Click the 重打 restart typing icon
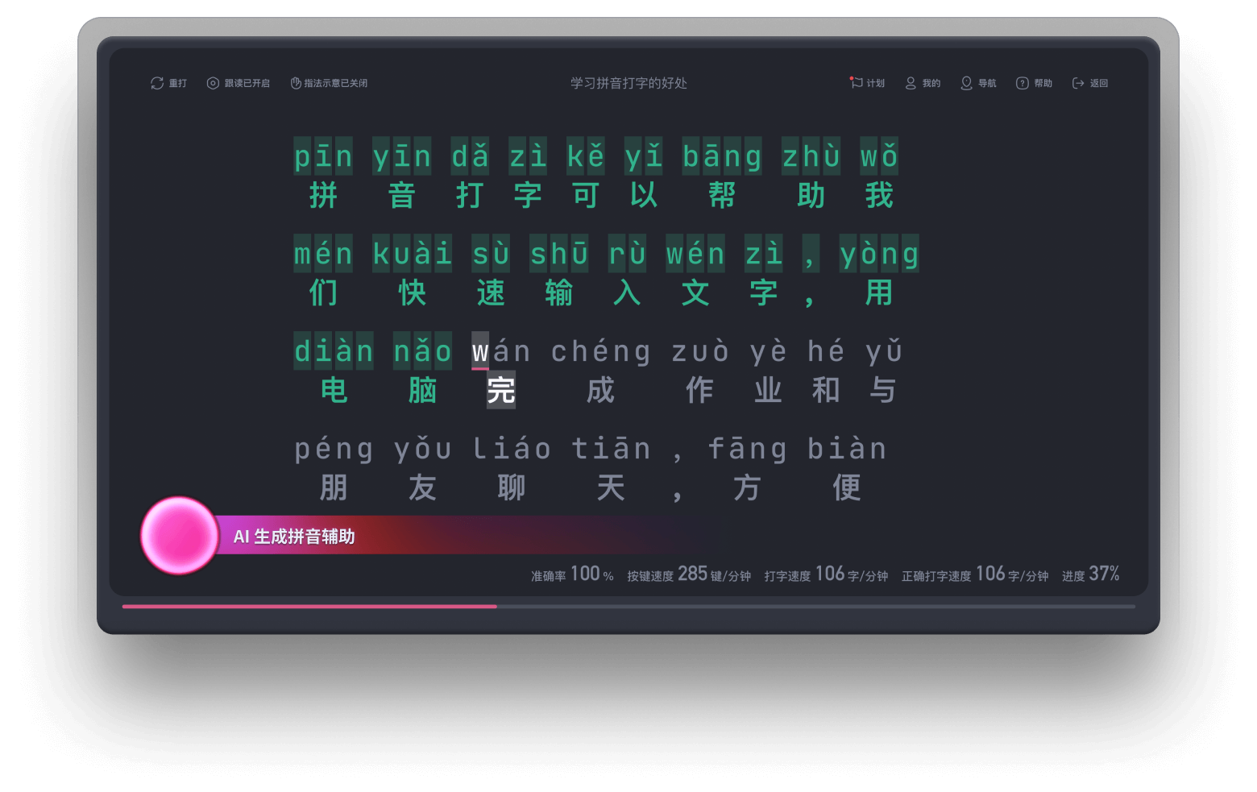This screenshot has height=792, width=1257. [157, 83]
